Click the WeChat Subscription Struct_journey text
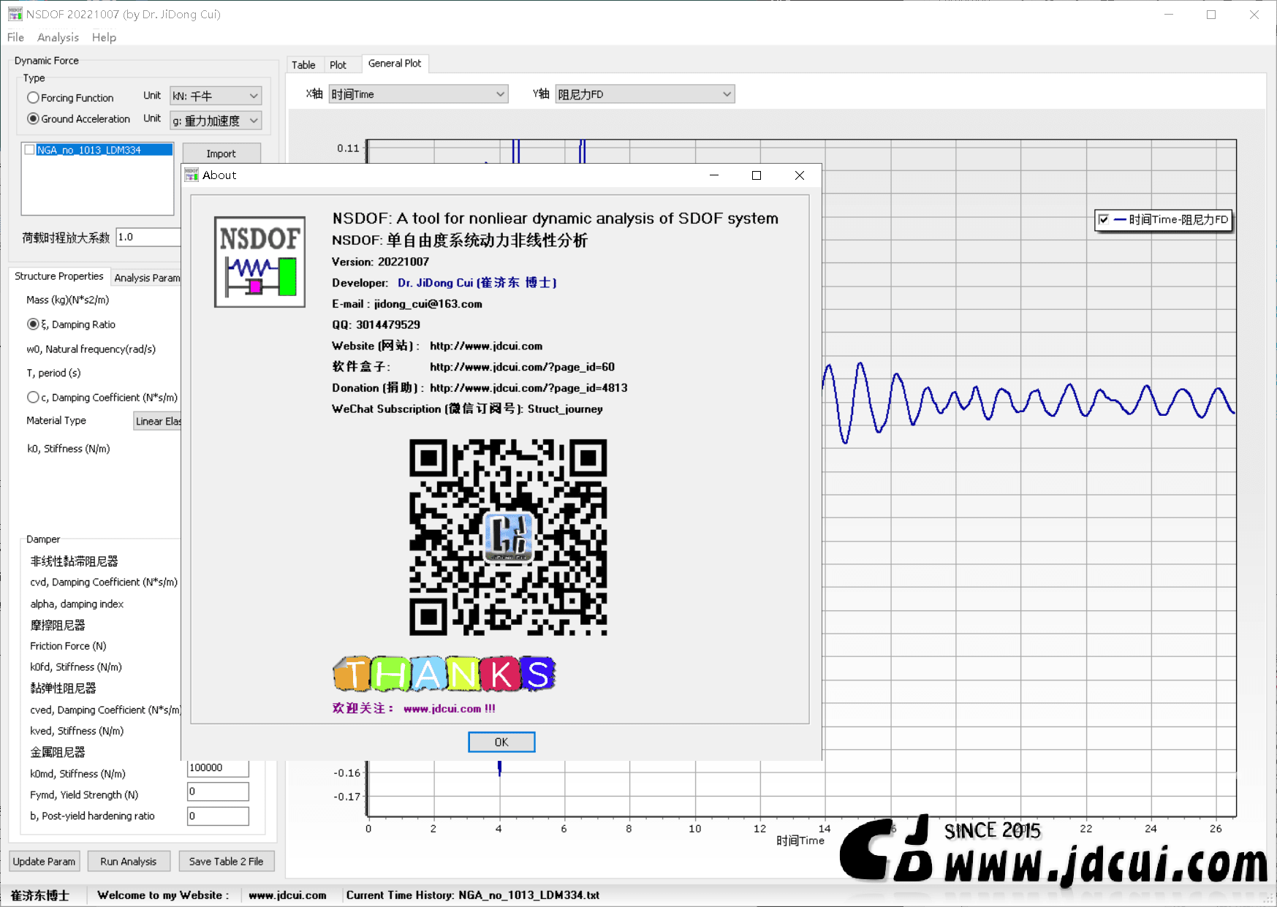This screenshot has width=1277, height=907. 467,409
